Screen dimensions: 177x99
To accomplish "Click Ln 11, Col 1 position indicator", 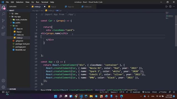I will 104,92.
